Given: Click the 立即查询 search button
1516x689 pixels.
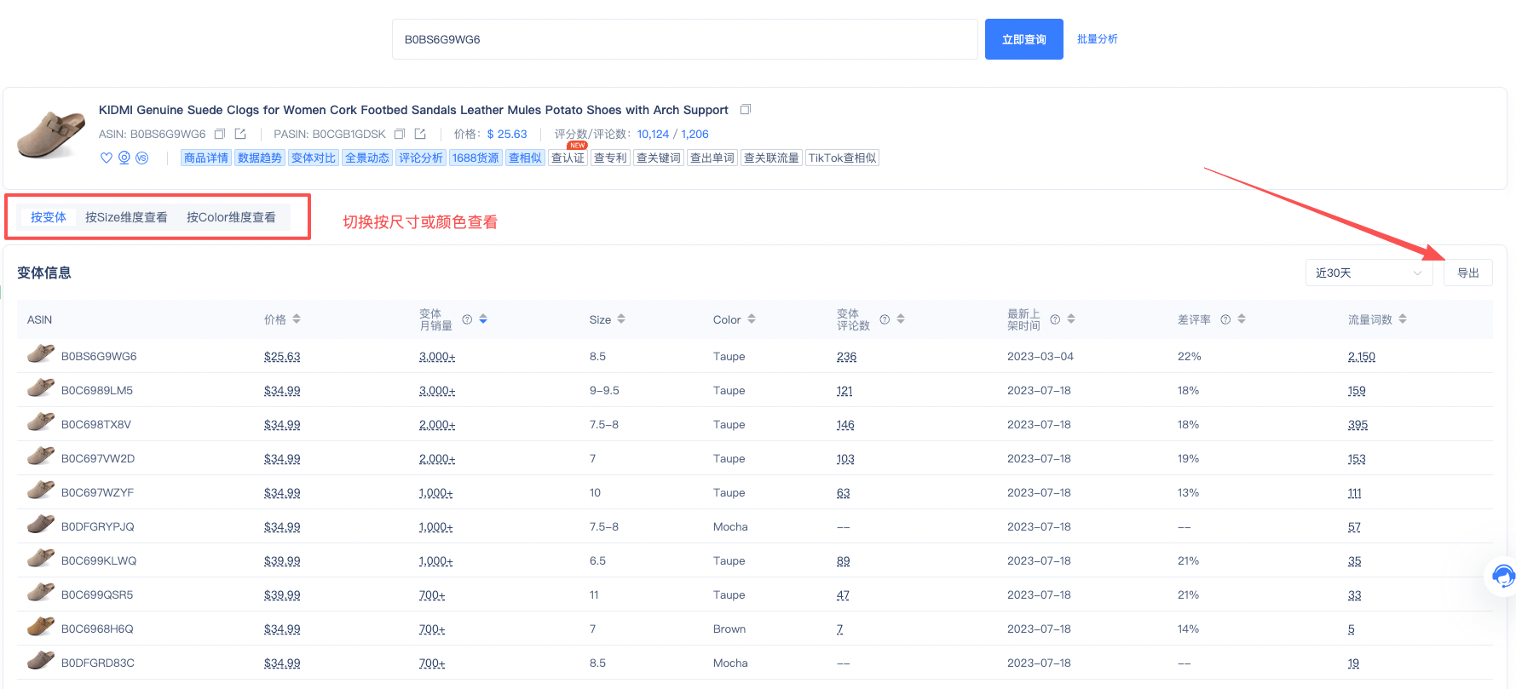Looking at the screenshot, I should (x=1023, y=39).
